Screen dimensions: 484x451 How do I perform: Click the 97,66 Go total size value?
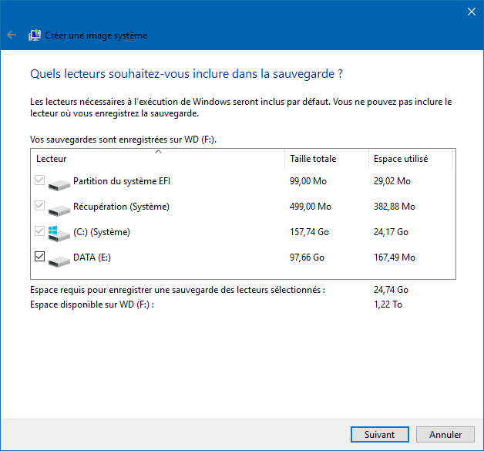click(x=307, y=257)
